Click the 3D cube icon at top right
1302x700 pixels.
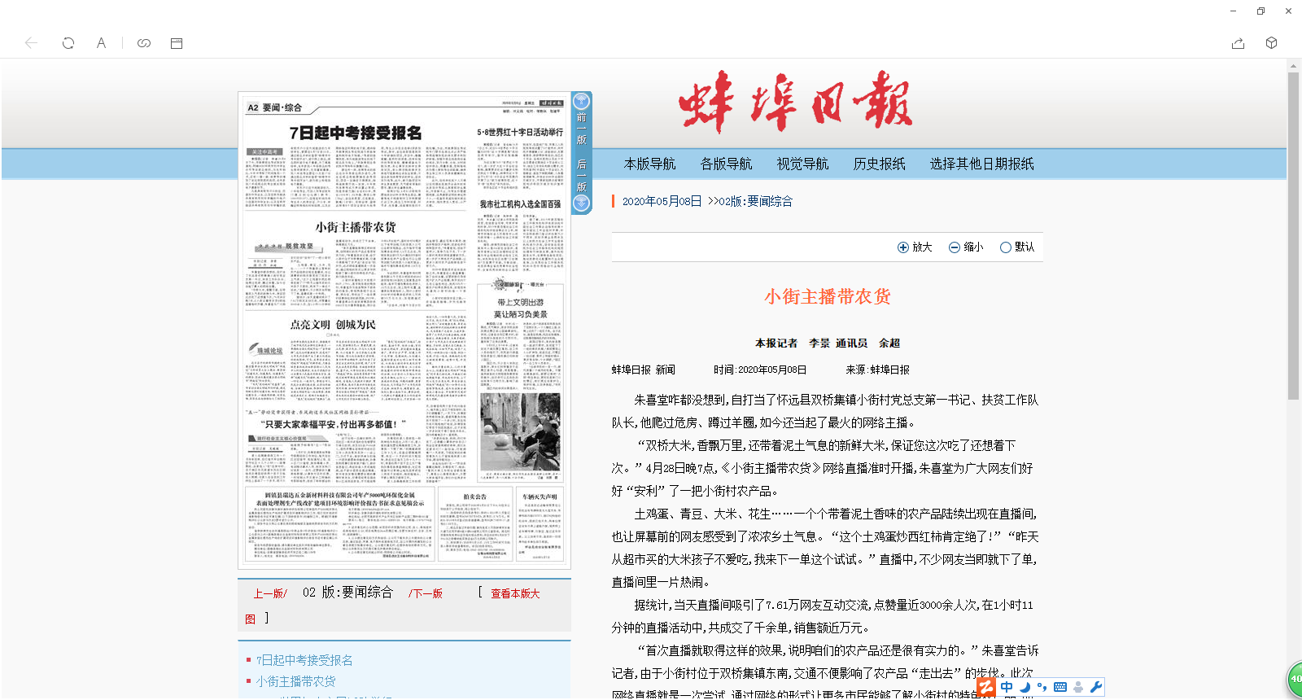click(1271, 43)
